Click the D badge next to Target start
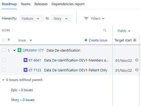The height and width of the screenshot is (106, 141). [x=135, y=40]
